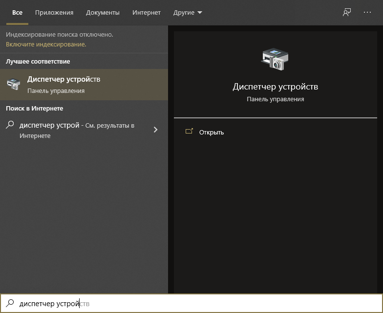Screen dimensions: 383x313
Task: Click the Лучшее соответствие header
Action: pos(38,62)
